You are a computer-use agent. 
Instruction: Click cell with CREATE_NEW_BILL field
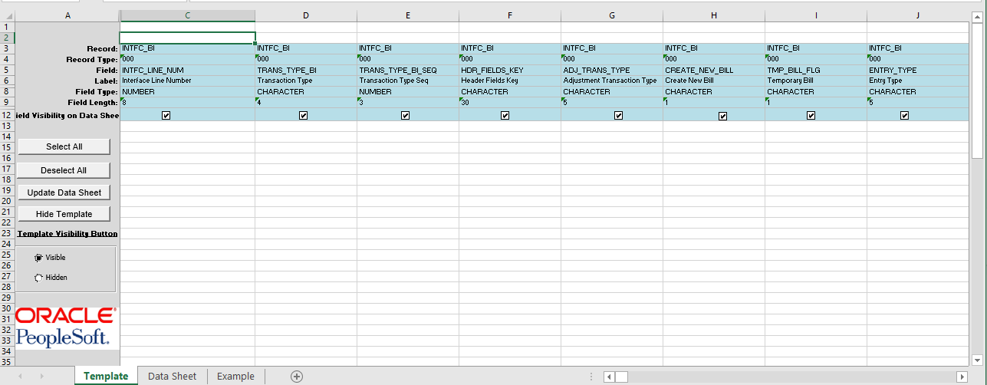[x=714, y=70]
